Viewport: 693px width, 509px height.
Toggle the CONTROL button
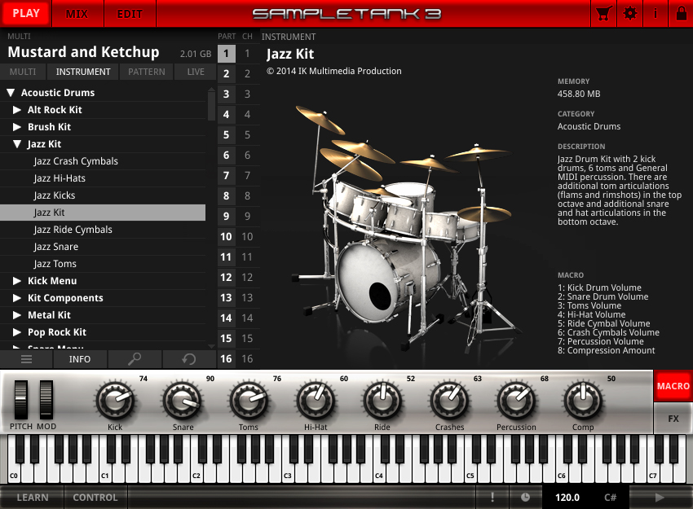(x=95, y=497)
